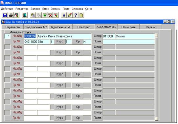Viewport: 178px width, 124px height.
Task: Insert a record with the green plus icon
Action: (45, 15)
